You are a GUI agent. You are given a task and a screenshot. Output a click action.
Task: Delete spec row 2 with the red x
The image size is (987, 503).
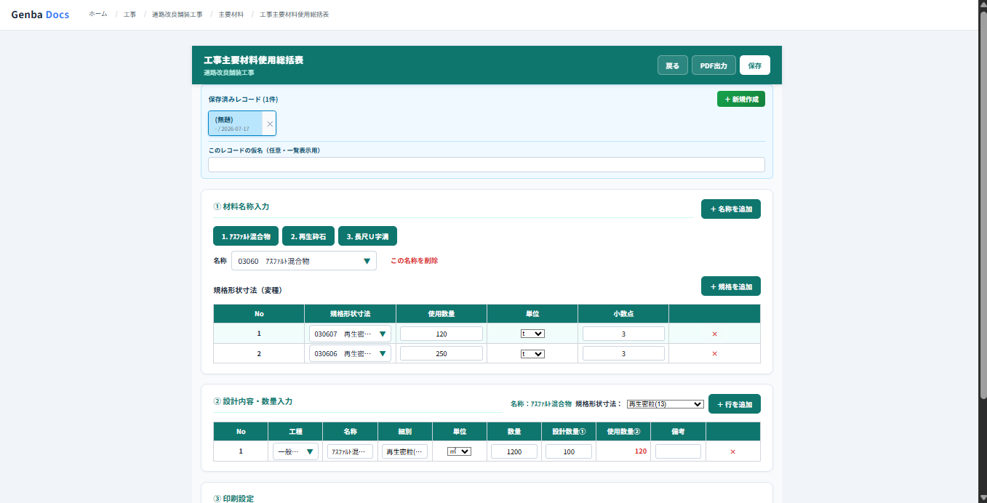[714, 353]
